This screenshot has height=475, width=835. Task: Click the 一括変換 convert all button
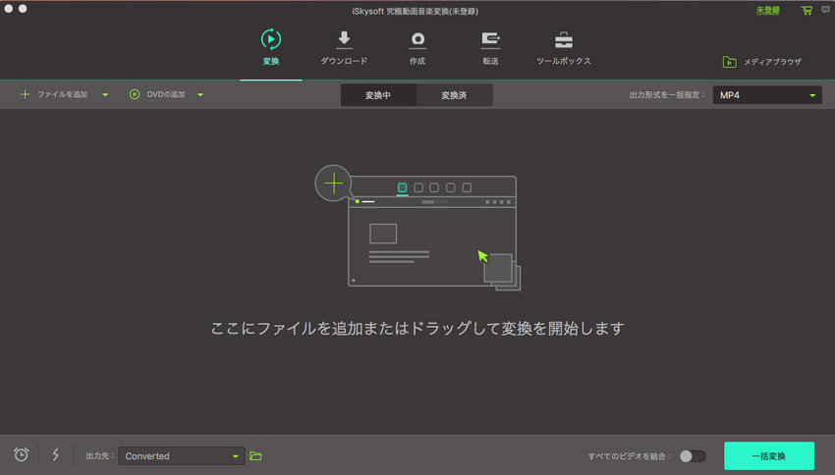[769, 455]
